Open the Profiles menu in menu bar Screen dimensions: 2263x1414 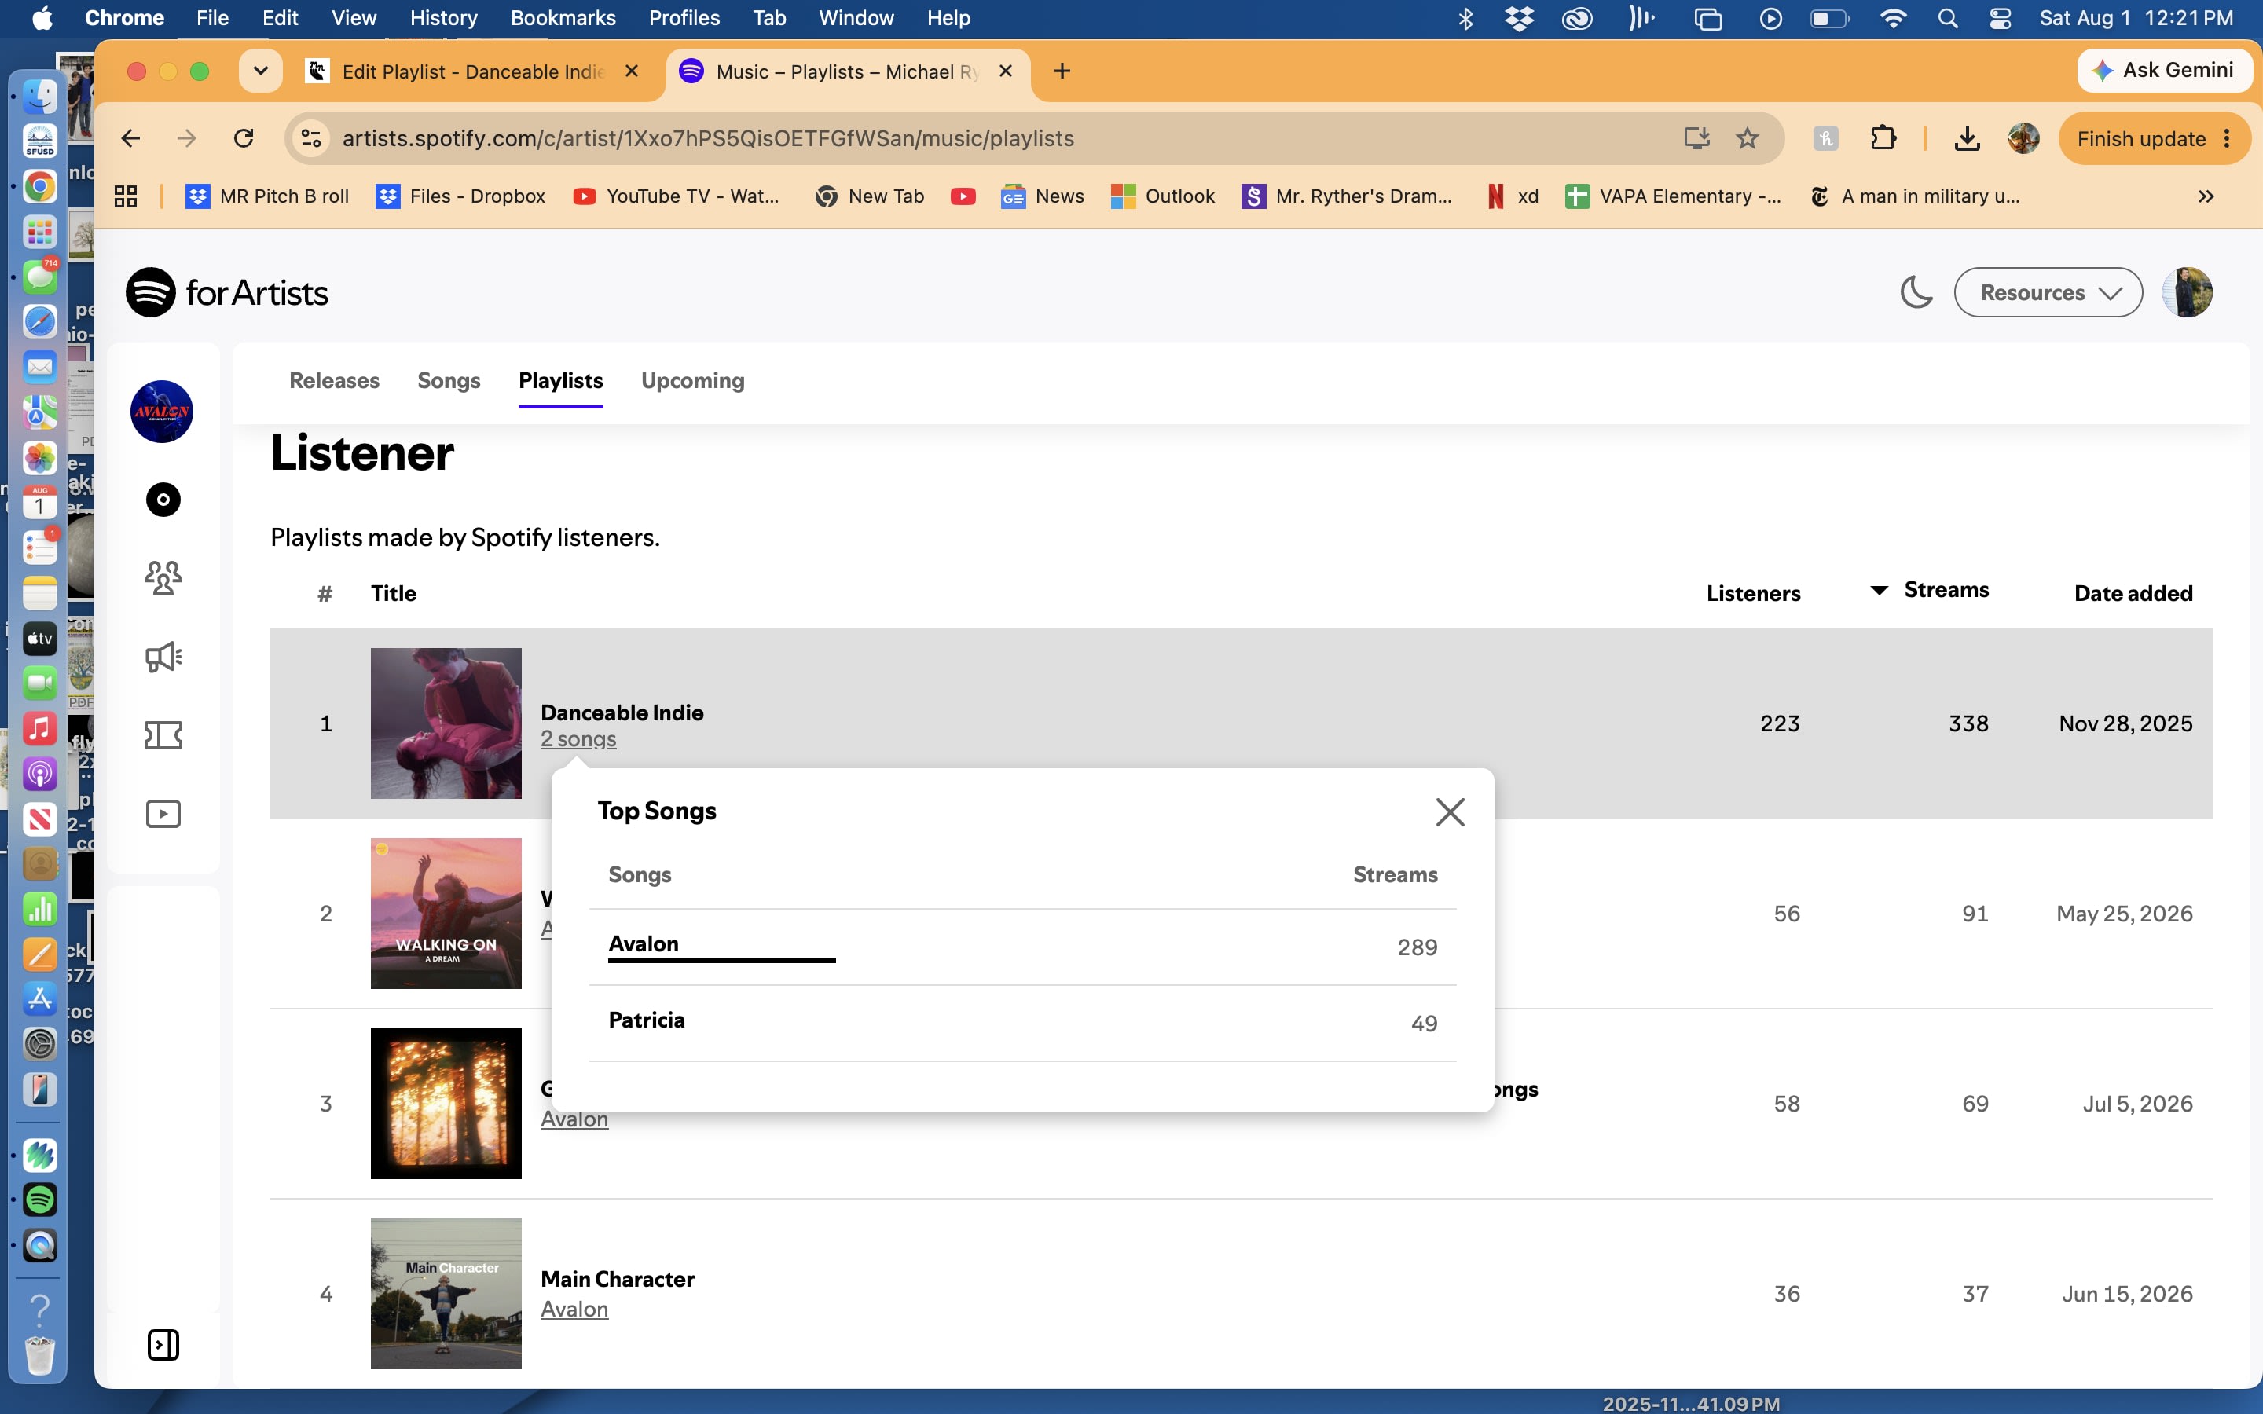click(x=684, y=19)
